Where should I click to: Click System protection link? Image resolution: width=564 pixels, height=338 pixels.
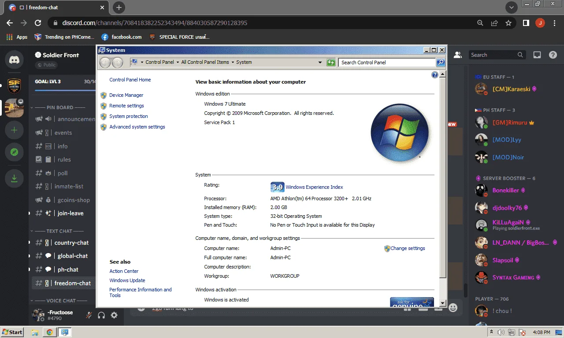[x=129, y=116]
